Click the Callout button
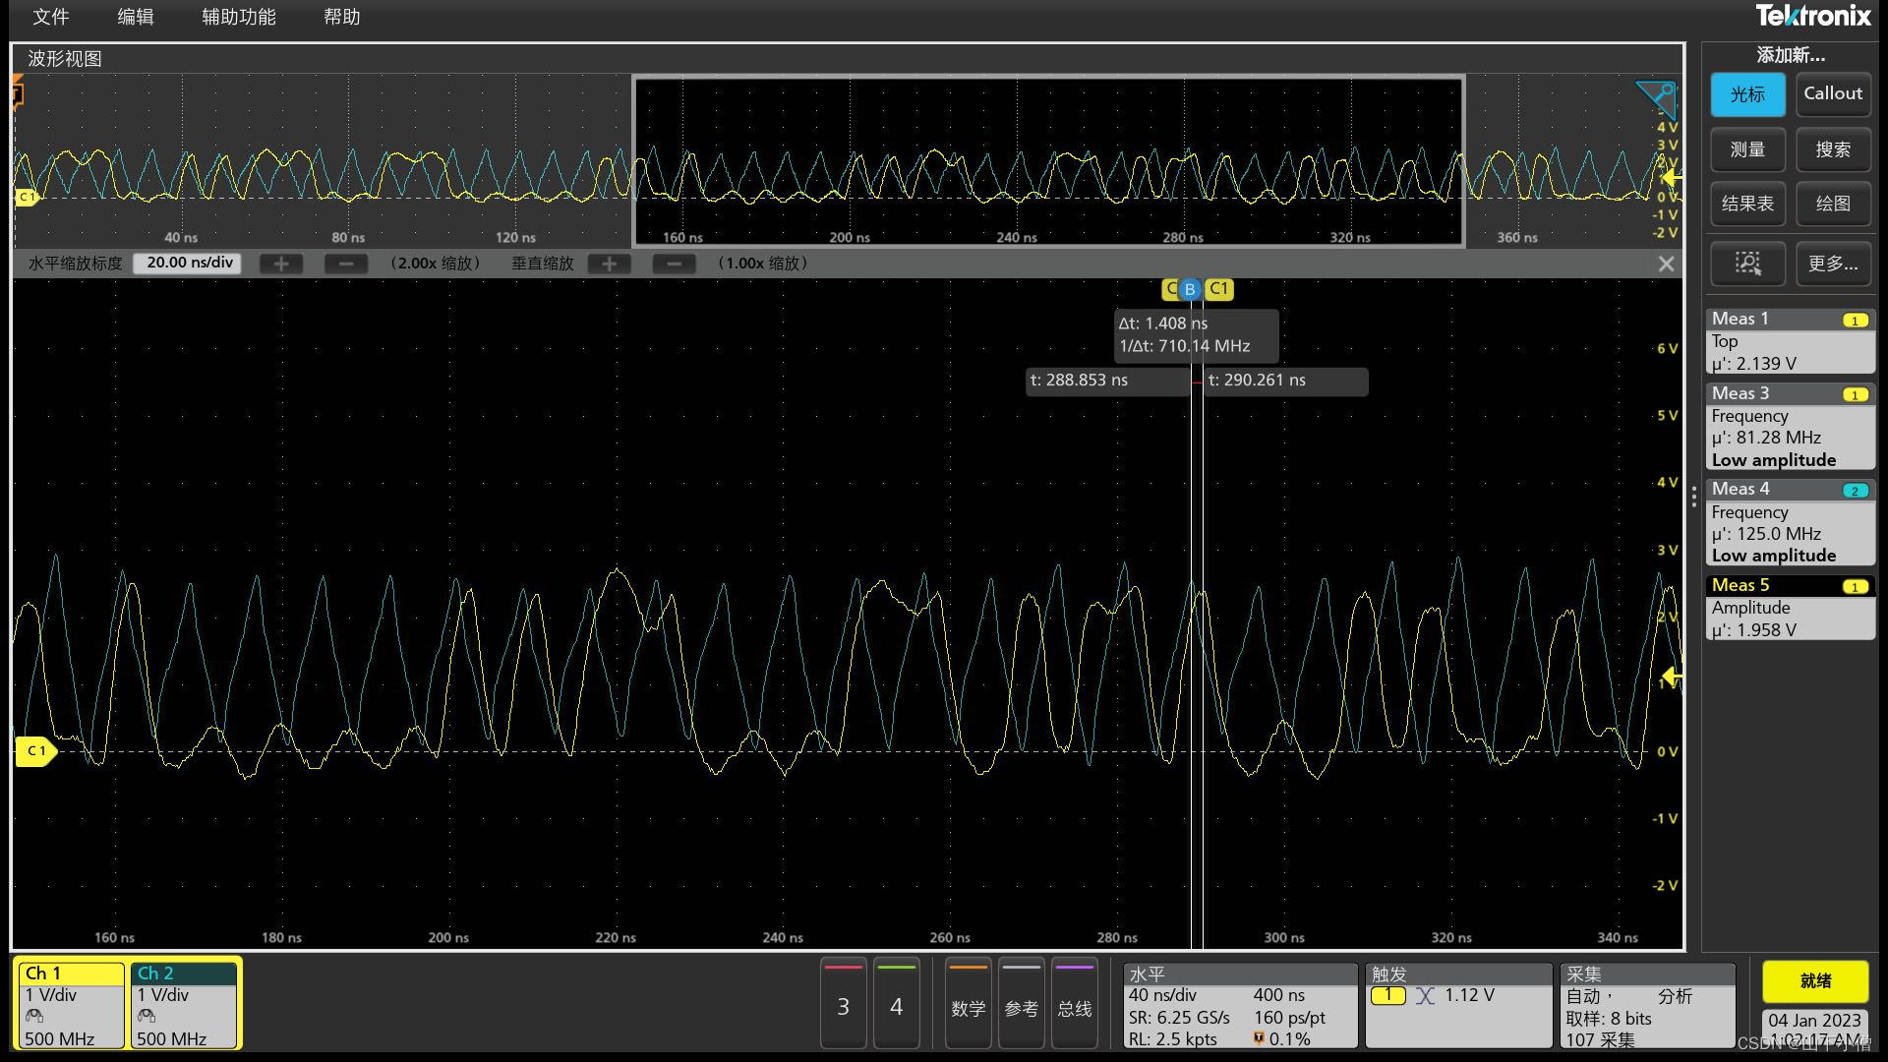Image resolution: width=1888 pixels, height=1062 pixels. 1832,94
